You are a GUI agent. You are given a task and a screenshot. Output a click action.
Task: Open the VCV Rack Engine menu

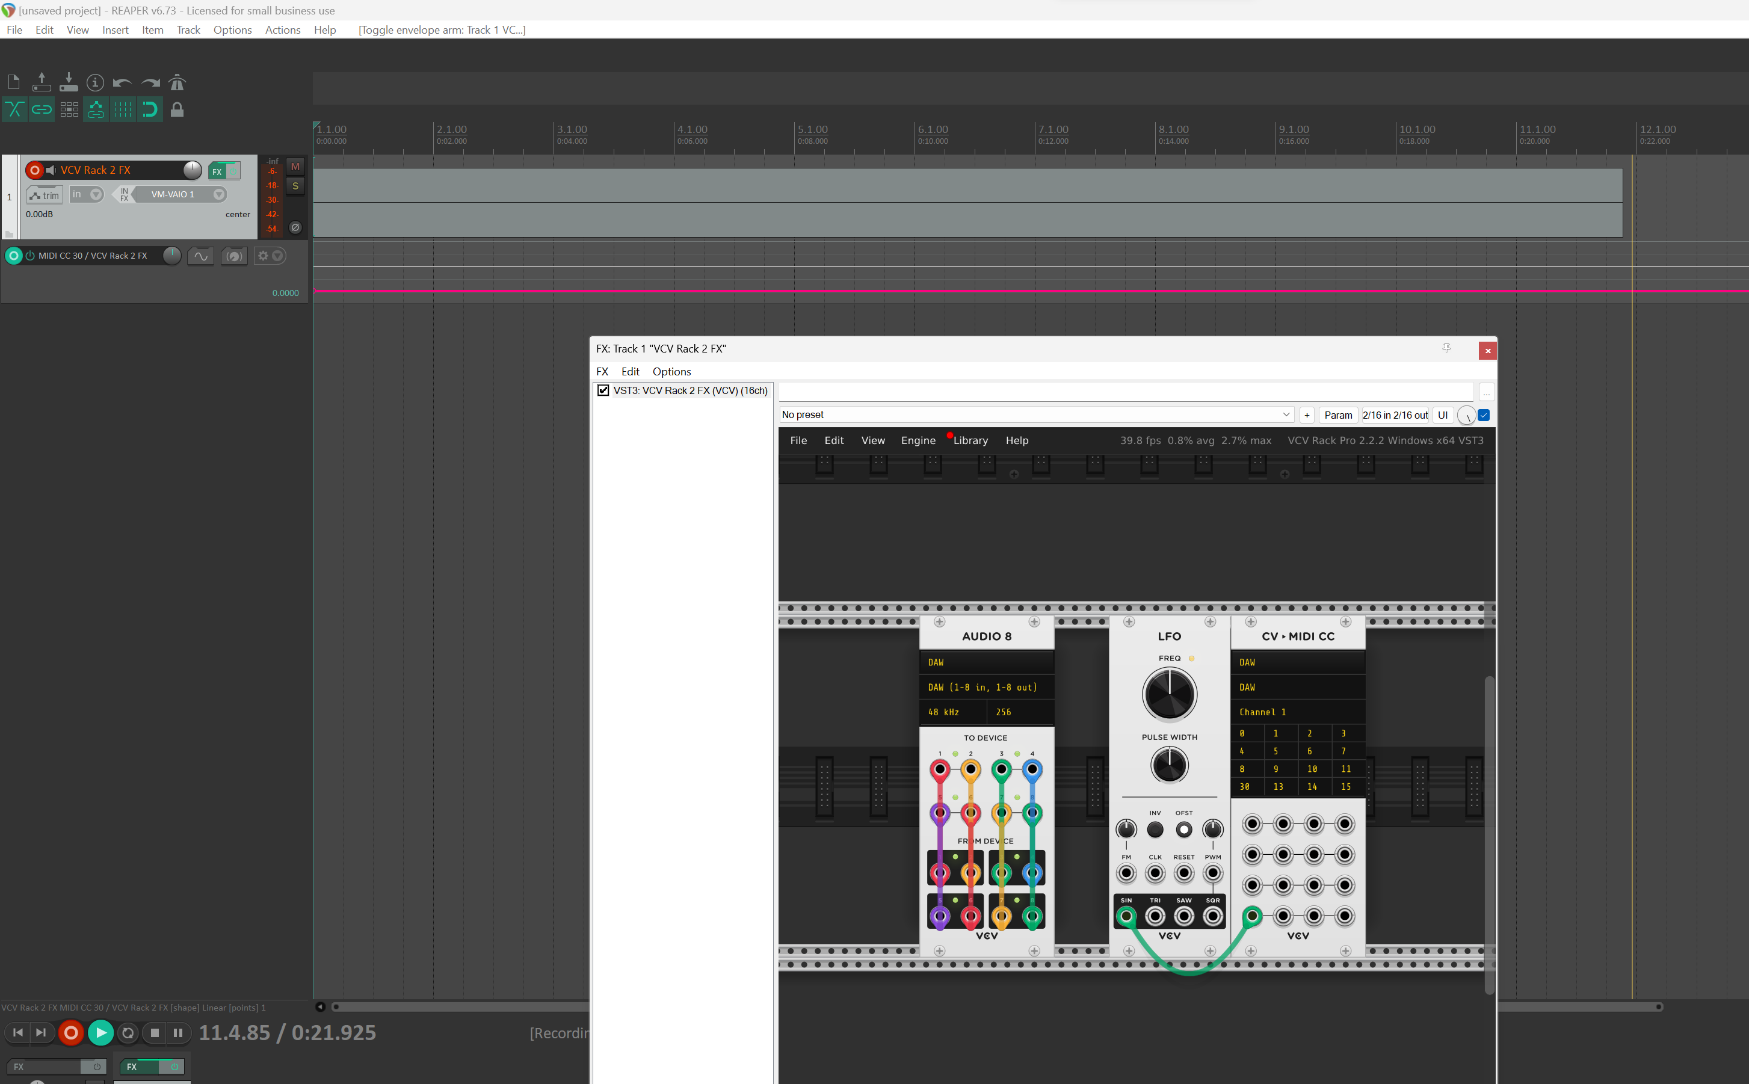pyautogui.click(x=918, y=440)
